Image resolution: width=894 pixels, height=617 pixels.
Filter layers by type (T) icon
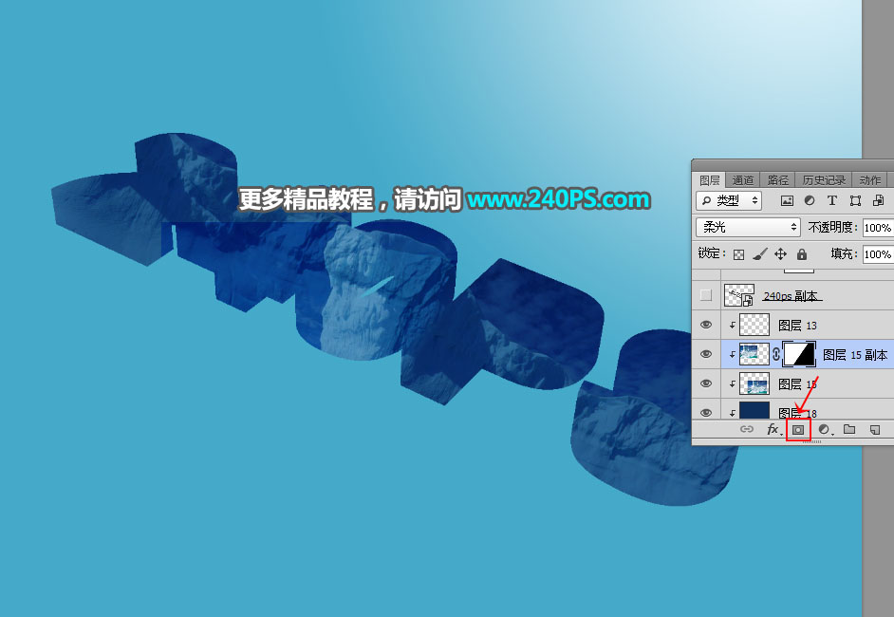click(x=832, y=200)
